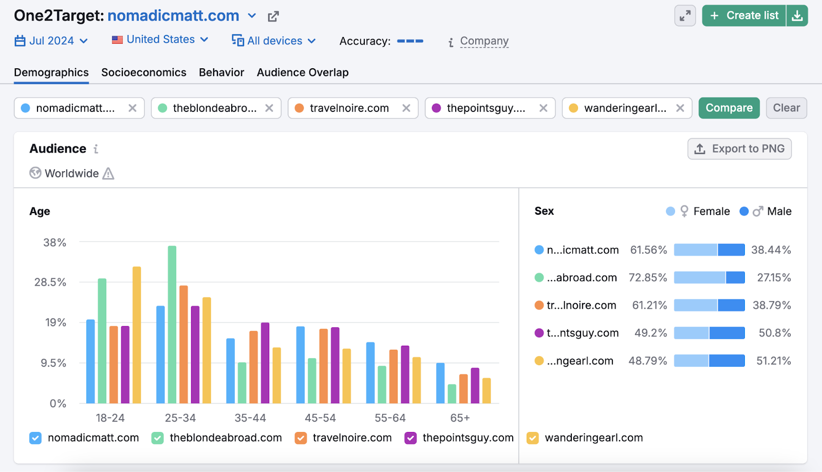Screen dimensions: 822x472
Task: Click the info icon next to Audience heading
Action: pos(96,149)
